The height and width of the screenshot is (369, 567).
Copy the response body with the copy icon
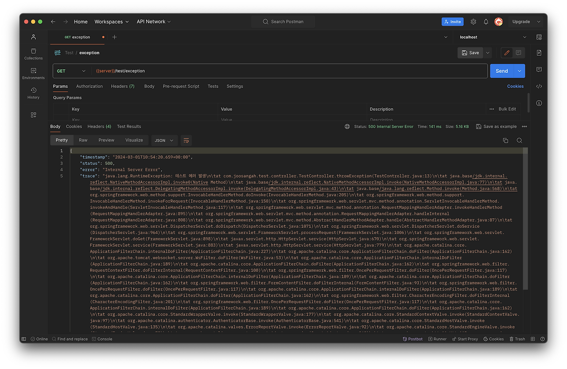point(505,140)
